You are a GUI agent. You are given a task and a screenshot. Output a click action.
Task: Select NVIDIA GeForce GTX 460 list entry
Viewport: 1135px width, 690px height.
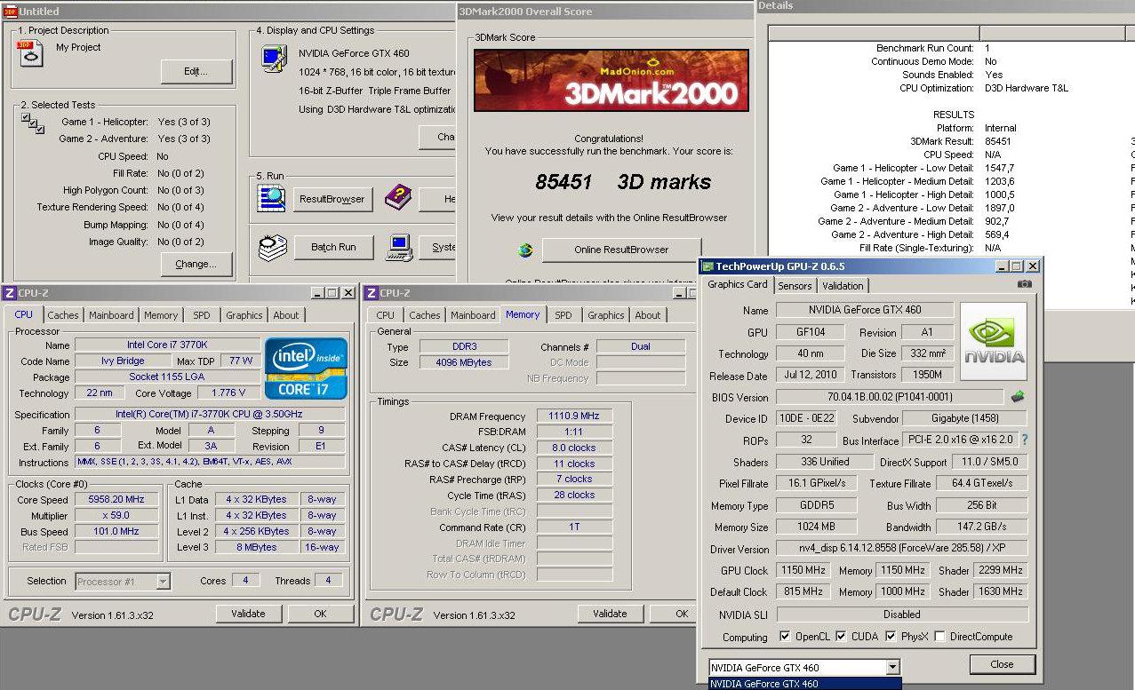point(804,684)
